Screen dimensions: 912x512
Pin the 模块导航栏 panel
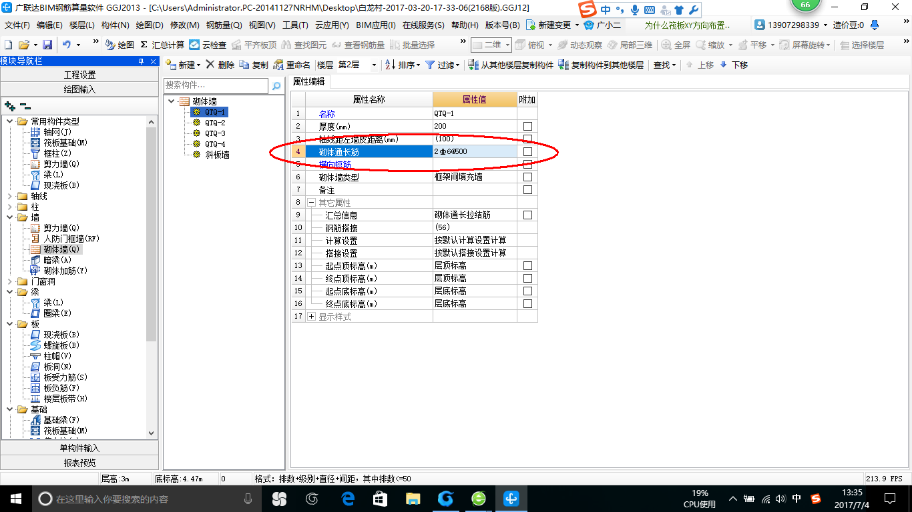click(141, 61)
